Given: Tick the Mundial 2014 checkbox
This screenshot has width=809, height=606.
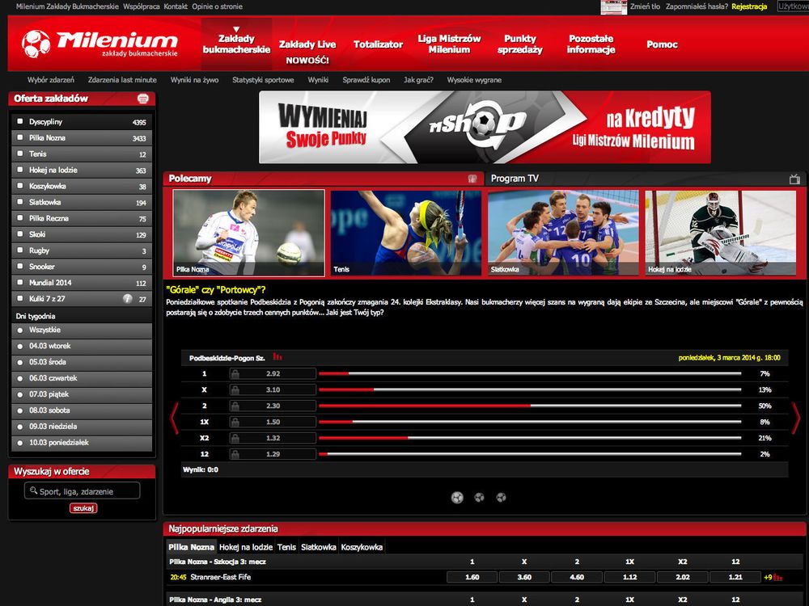Looking at the screenshot, I should [20, 282].
